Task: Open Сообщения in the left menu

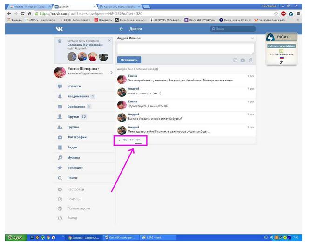Action: tap(77, 107)
